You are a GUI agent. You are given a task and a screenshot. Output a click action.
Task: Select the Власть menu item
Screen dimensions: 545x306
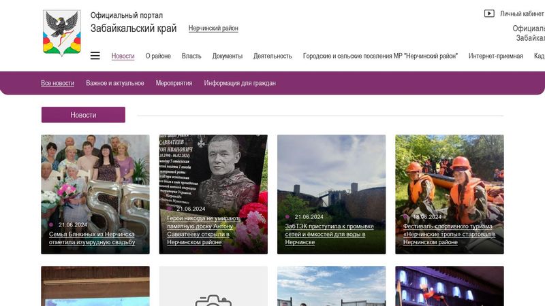[x=191, y=56]
